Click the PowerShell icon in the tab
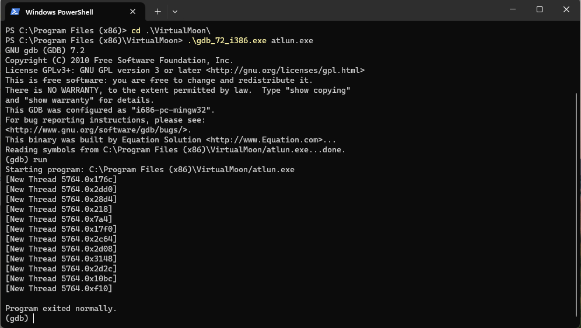 pyautogui.click(x=15, y=12)
